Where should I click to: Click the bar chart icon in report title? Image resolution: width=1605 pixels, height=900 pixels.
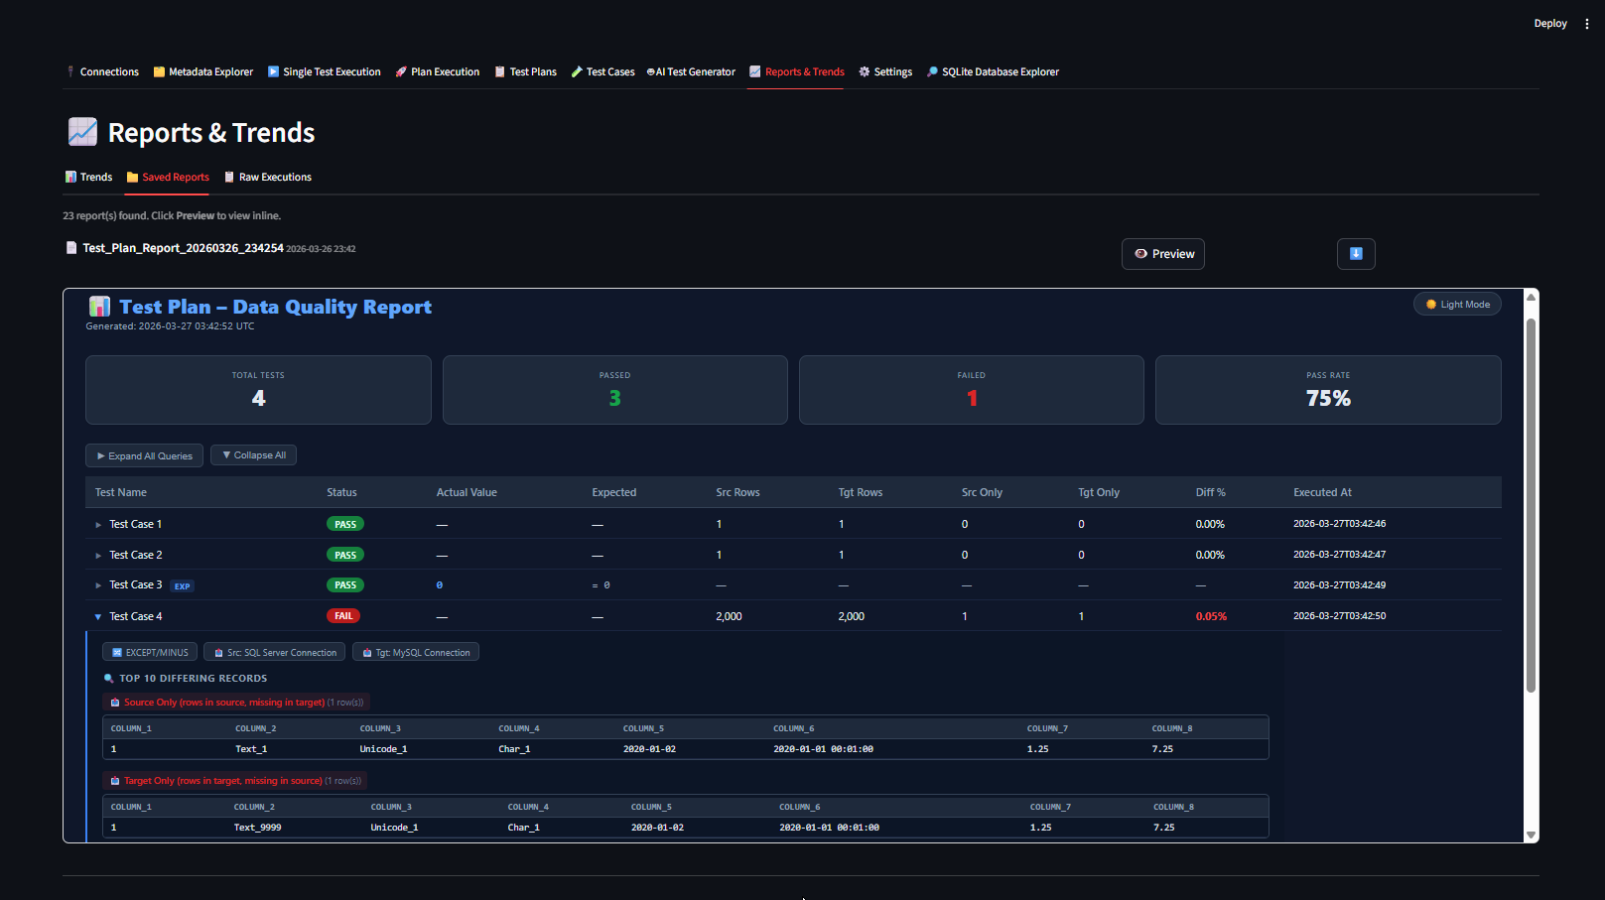point(99,307)
